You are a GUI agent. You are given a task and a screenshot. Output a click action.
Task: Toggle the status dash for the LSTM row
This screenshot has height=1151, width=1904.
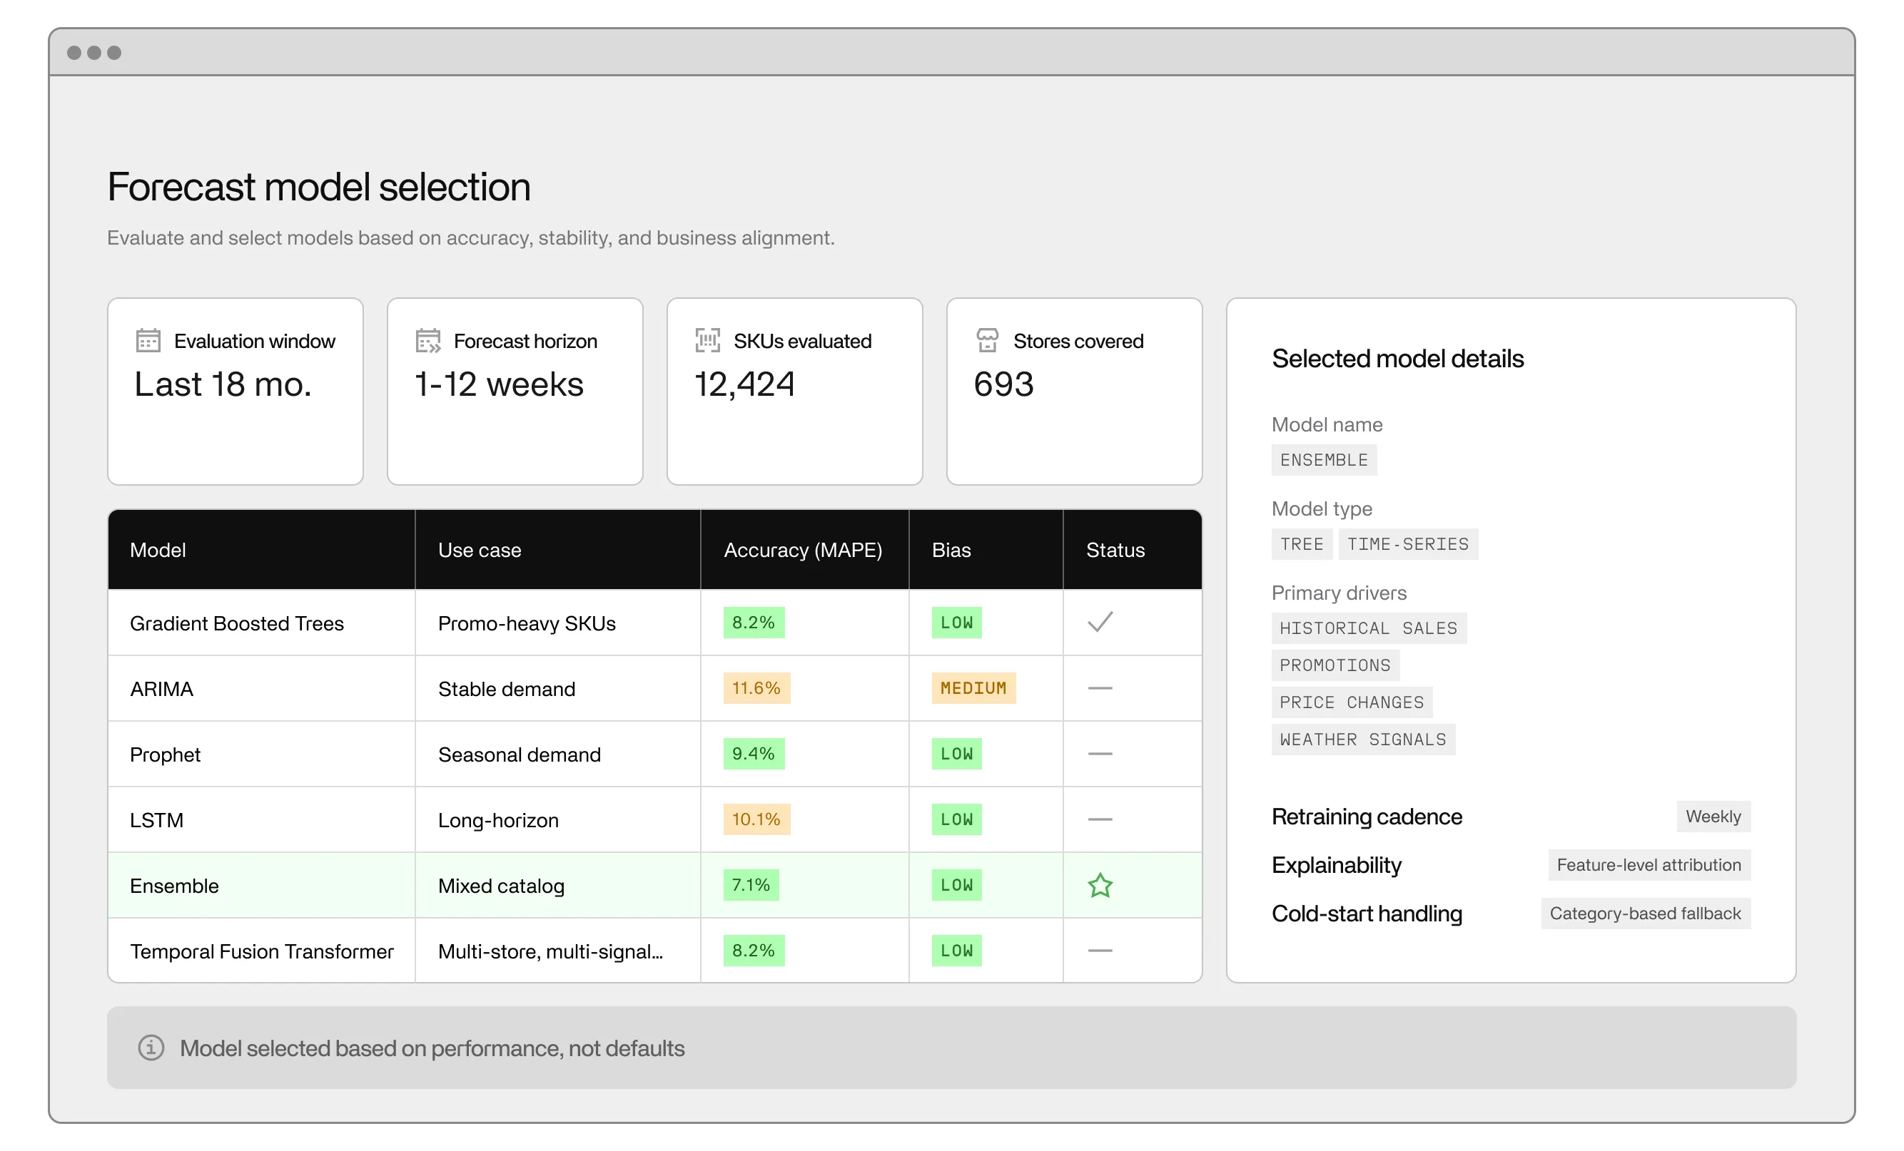[x=1100, y=819]
